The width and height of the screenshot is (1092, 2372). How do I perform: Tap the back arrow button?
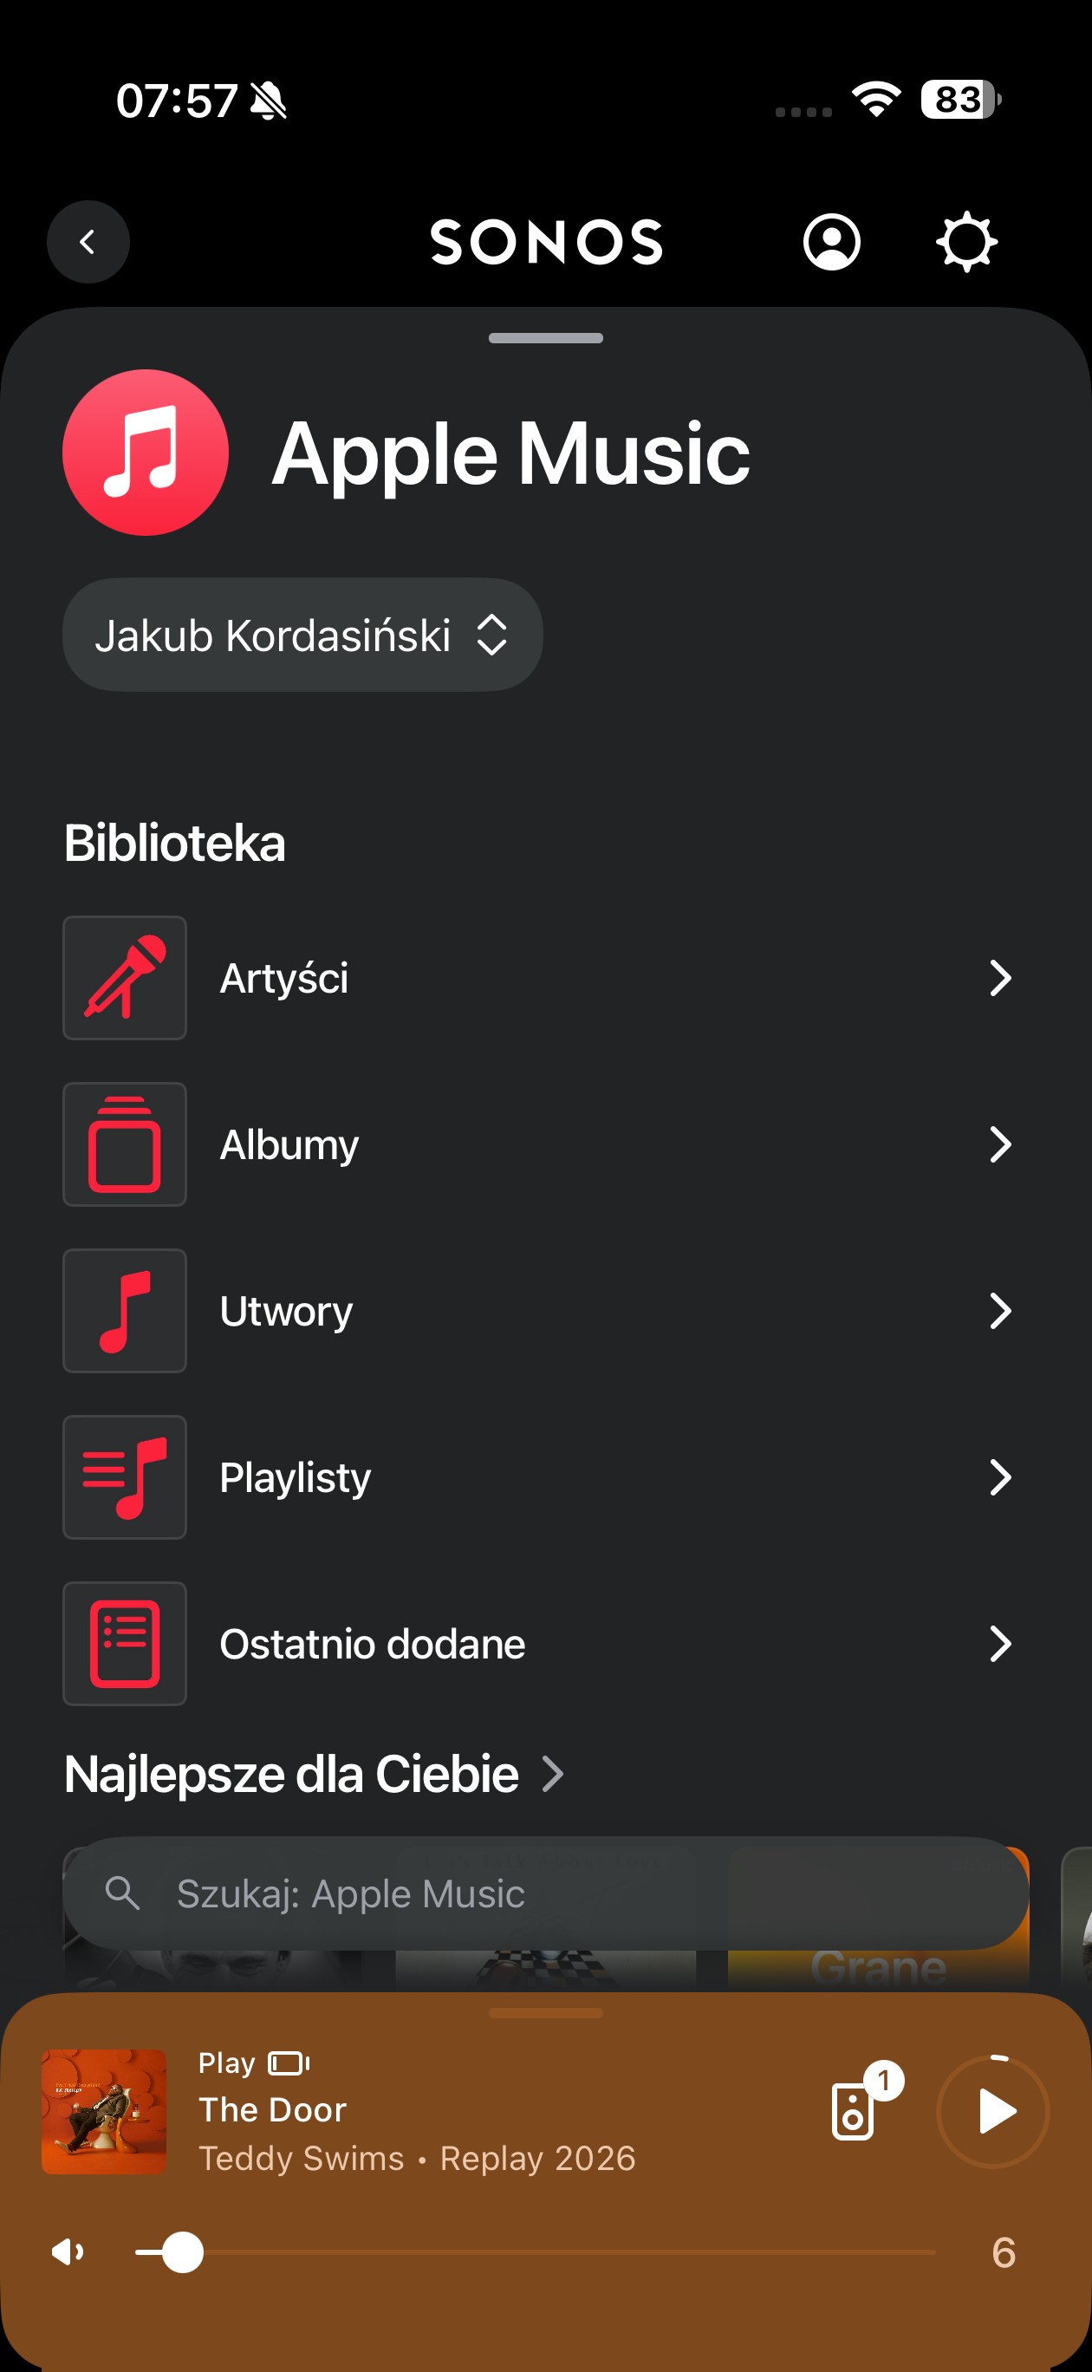click(88, 242)
